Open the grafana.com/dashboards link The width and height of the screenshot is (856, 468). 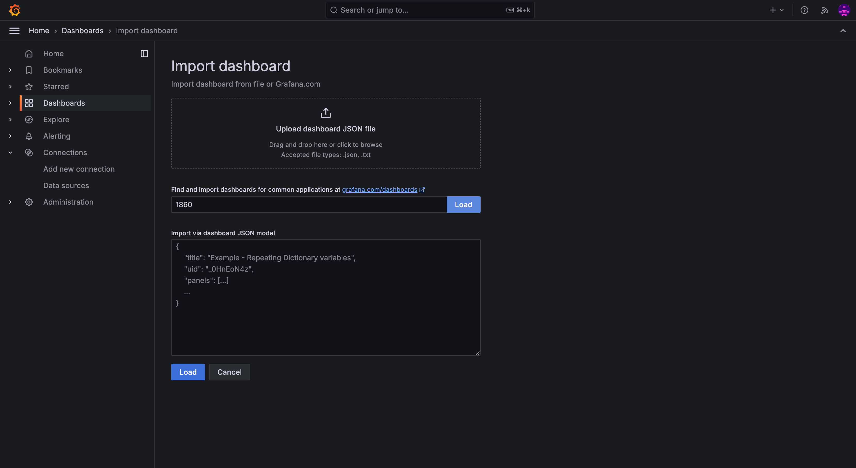(x=380, y=189)
